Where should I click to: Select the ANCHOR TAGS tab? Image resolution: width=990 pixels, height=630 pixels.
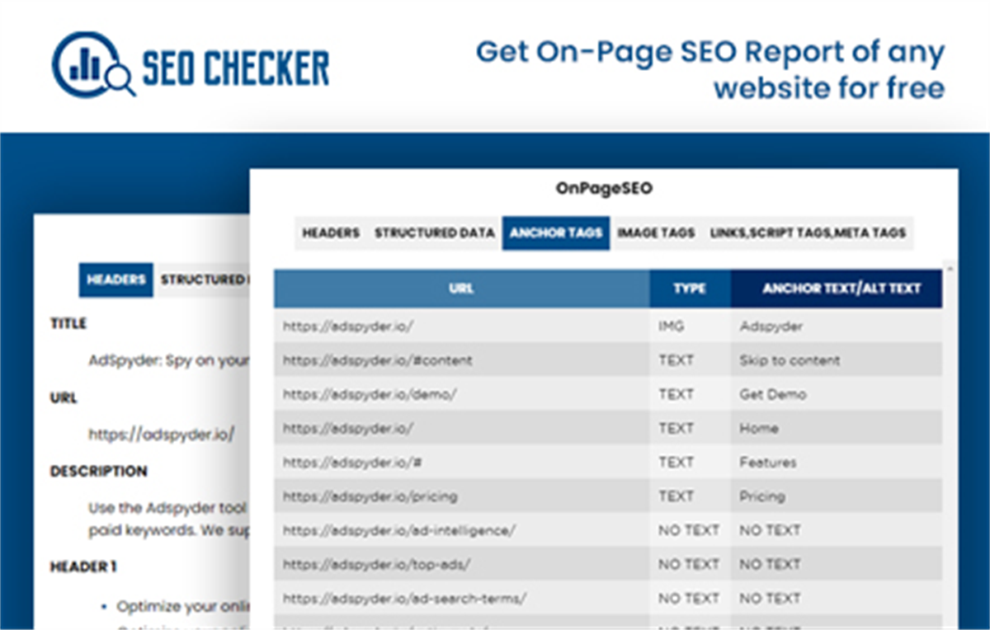556,233
